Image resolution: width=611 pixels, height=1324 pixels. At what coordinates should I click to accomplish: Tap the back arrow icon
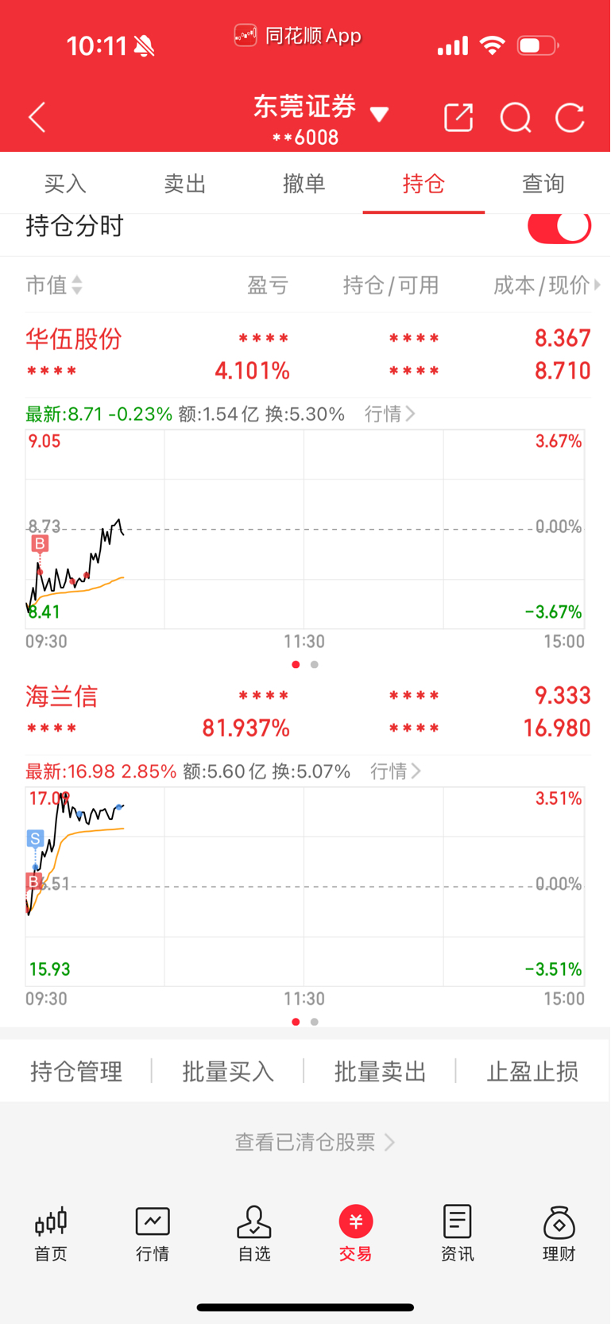[x=37, y=118]
